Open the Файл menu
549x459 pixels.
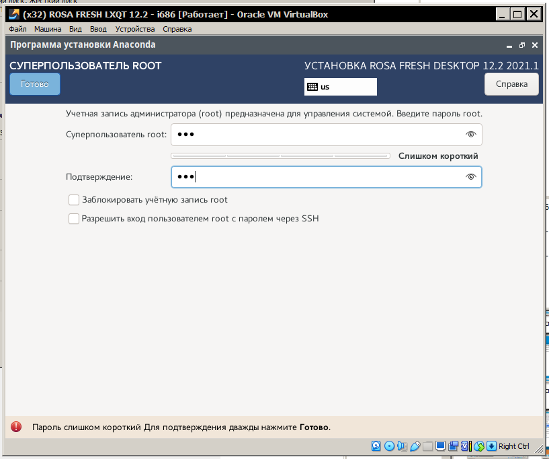pos(17,29)
